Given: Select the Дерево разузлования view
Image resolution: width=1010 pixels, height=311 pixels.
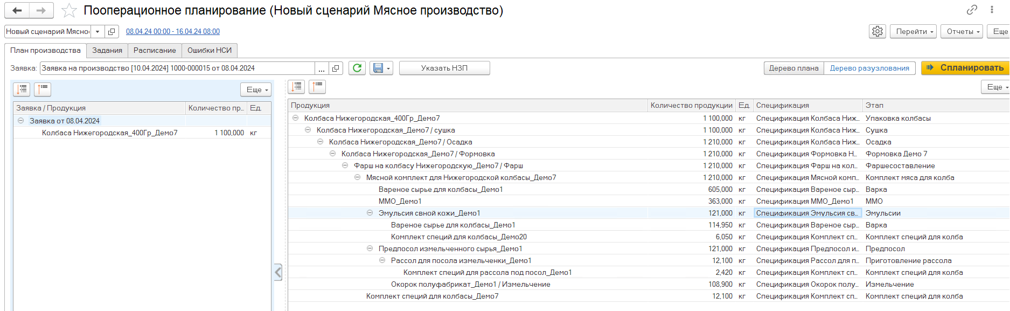Looking at the screenshot, I should pos(869,68).
